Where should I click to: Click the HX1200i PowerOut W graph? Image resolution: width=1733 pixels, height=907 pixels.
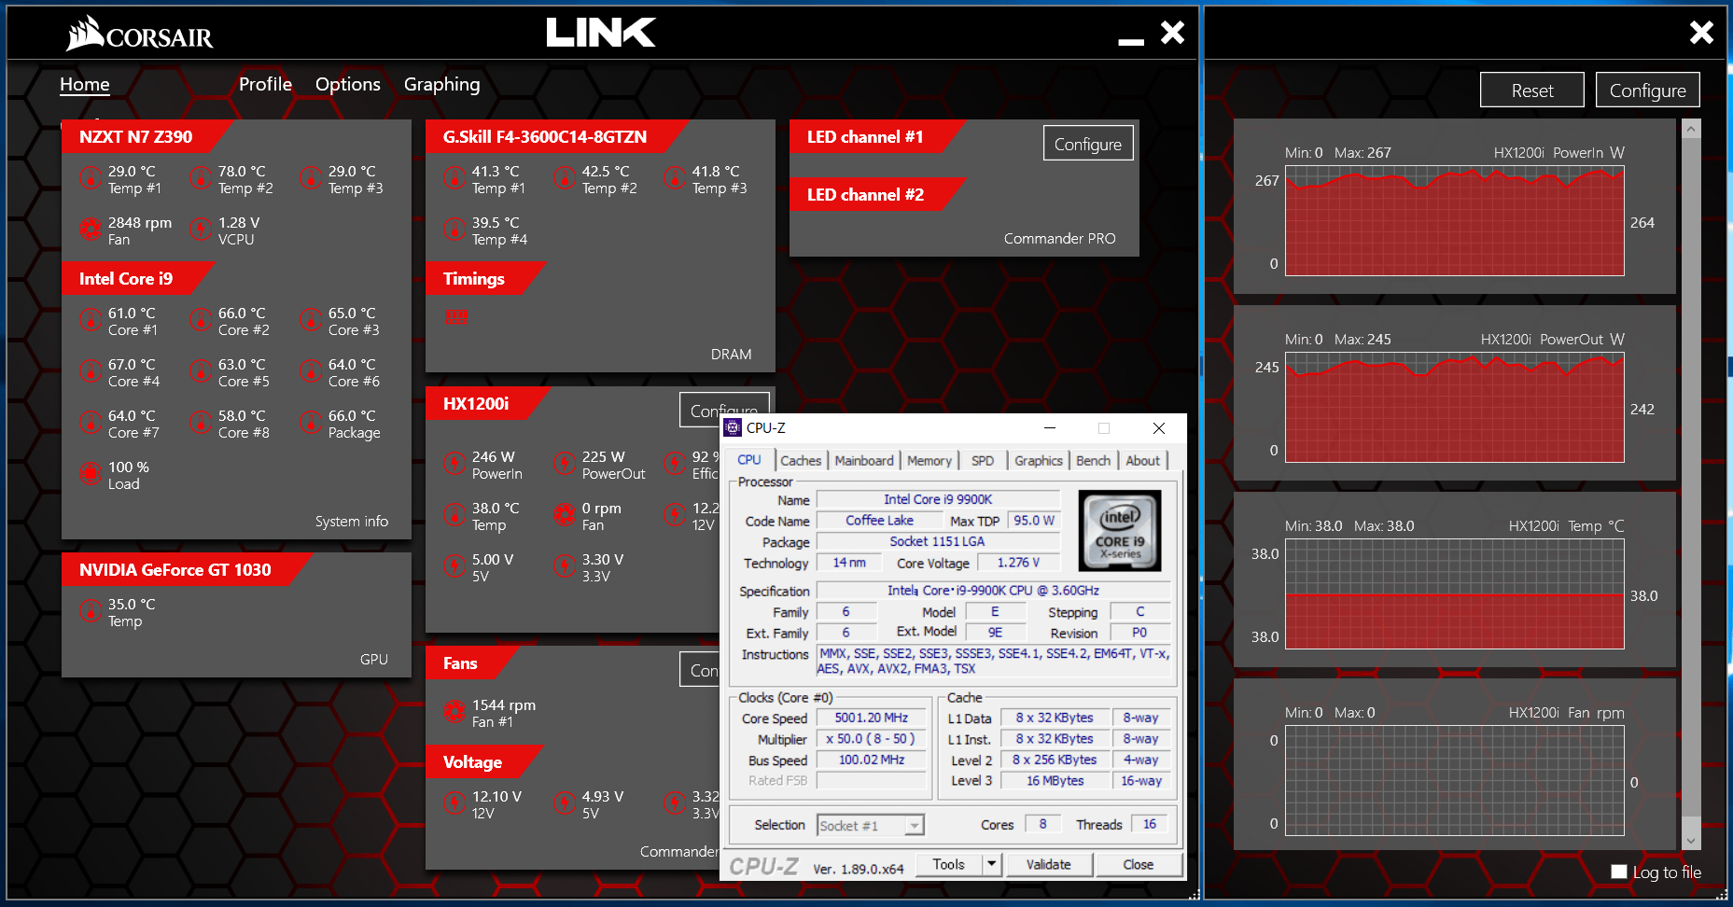1454,408
